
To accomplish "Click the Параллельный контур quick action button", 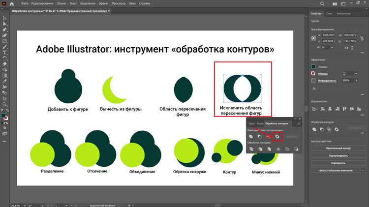I will coord(338,148).
